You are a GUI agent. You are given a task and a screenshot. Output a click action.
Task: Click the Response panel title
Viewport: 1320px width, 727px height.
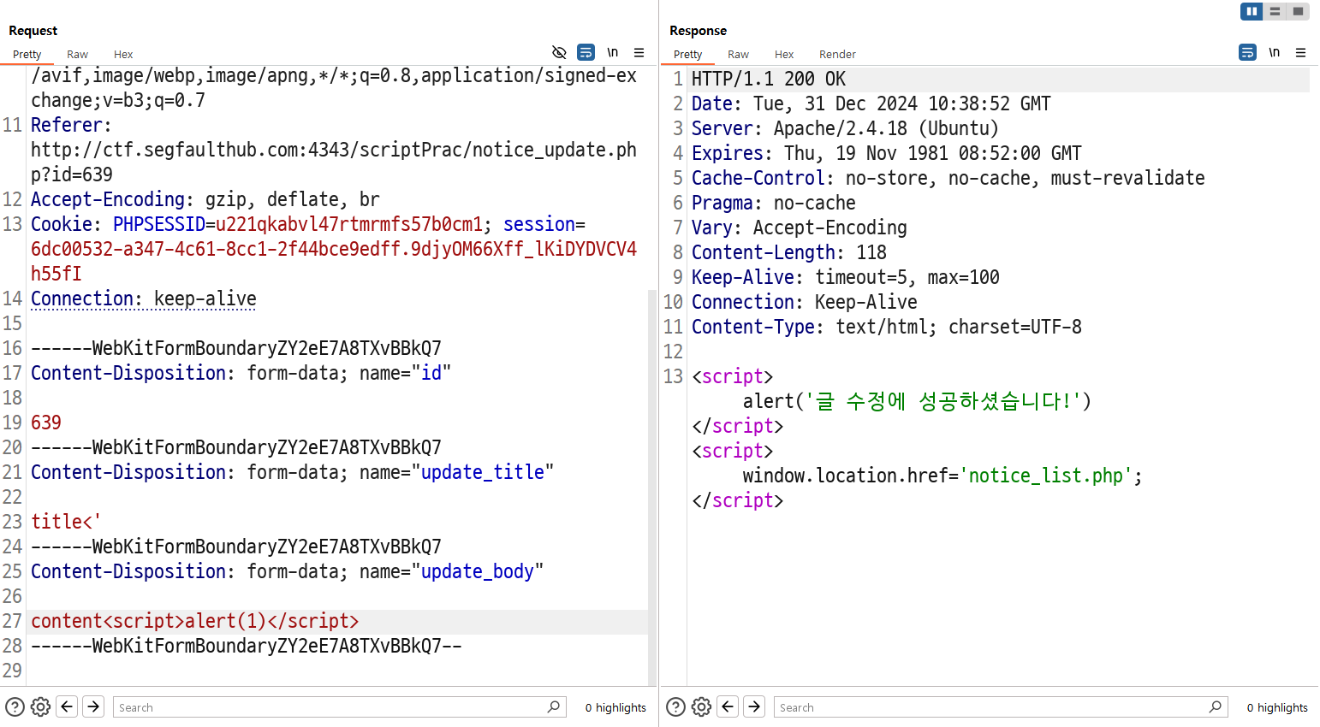click(x=698, y=31)
